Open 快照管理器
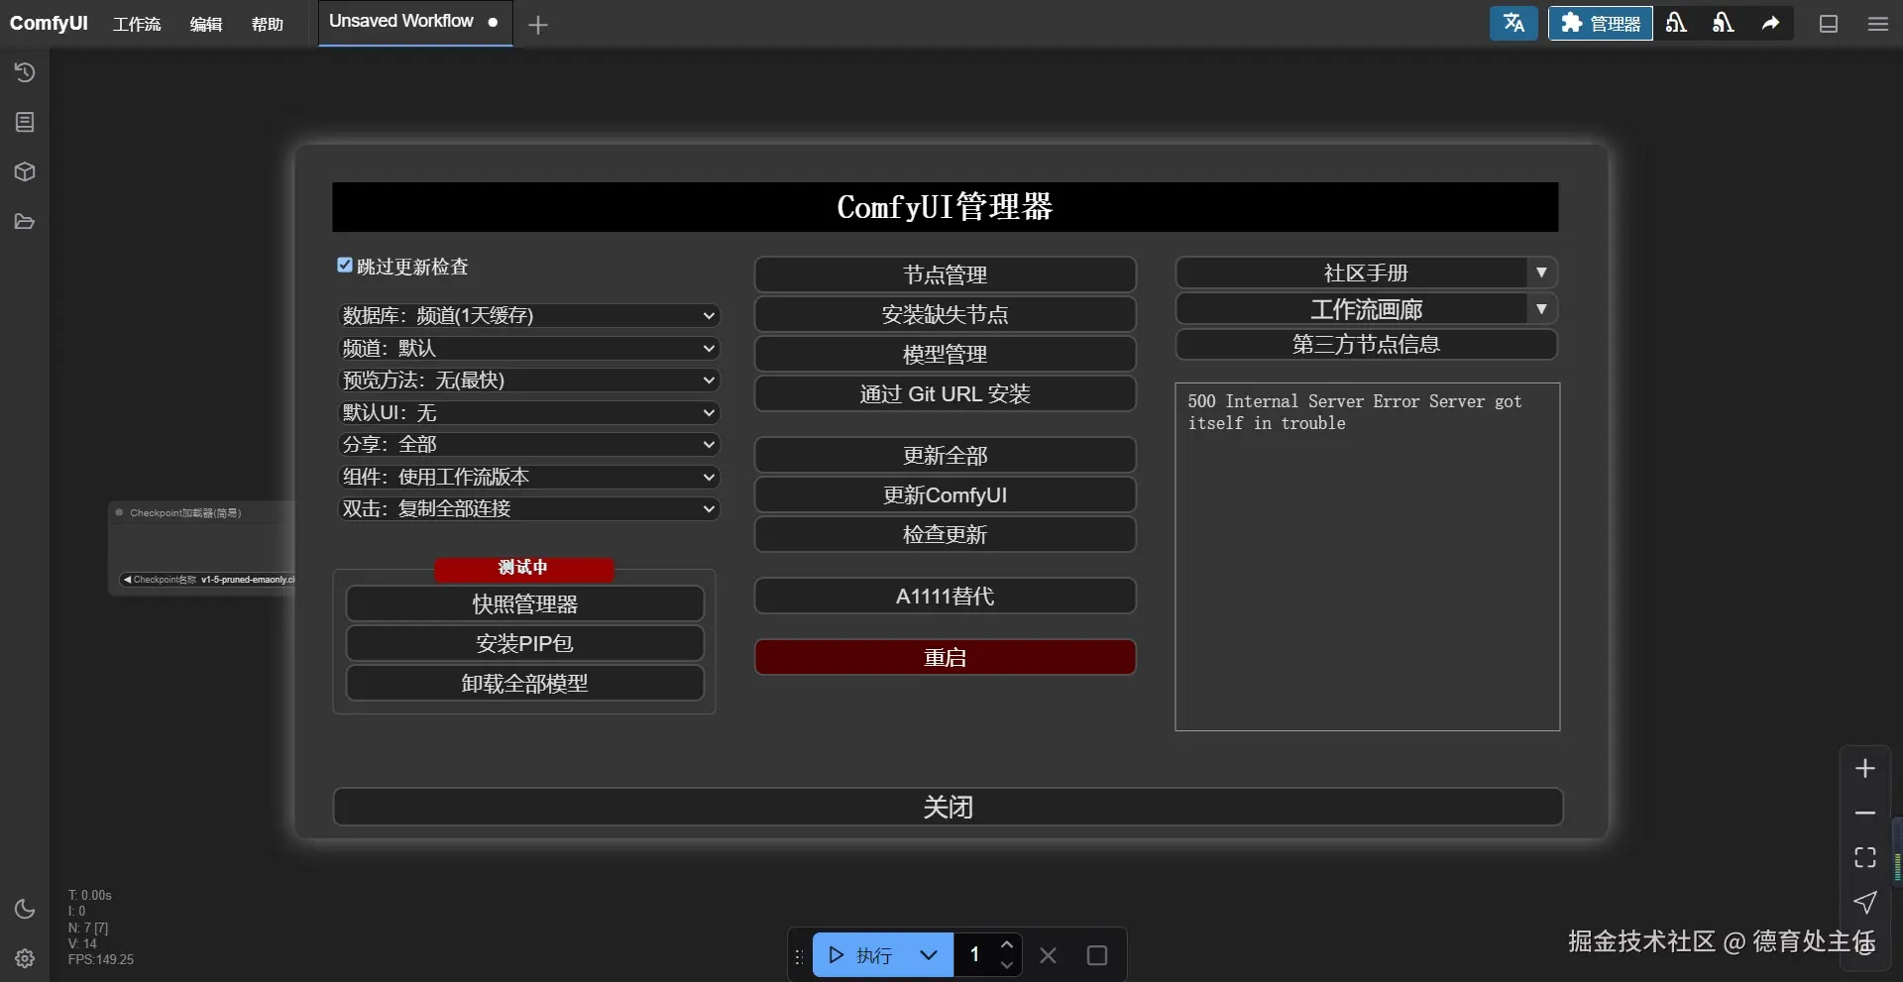 [524, 603]
